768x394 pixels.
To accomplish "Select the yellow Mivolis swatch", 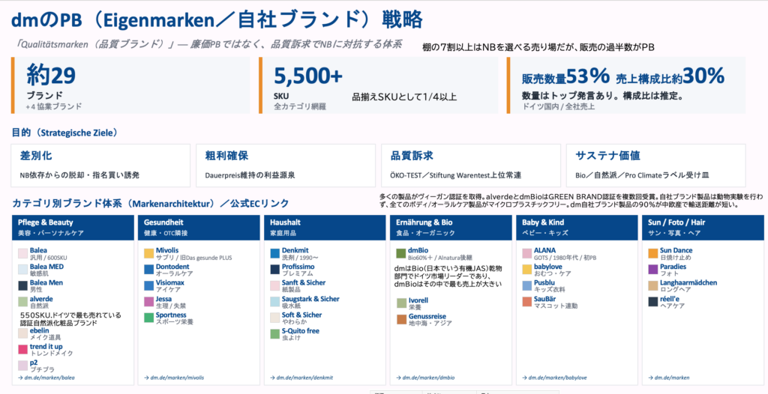I will pos(149,253).
